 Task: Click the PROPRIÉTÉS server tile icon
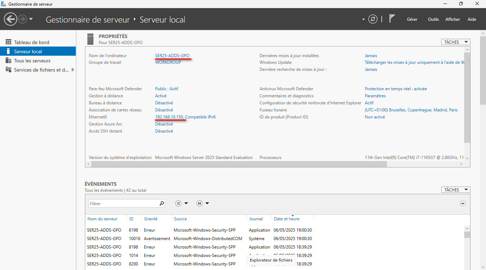coord(91,39)
